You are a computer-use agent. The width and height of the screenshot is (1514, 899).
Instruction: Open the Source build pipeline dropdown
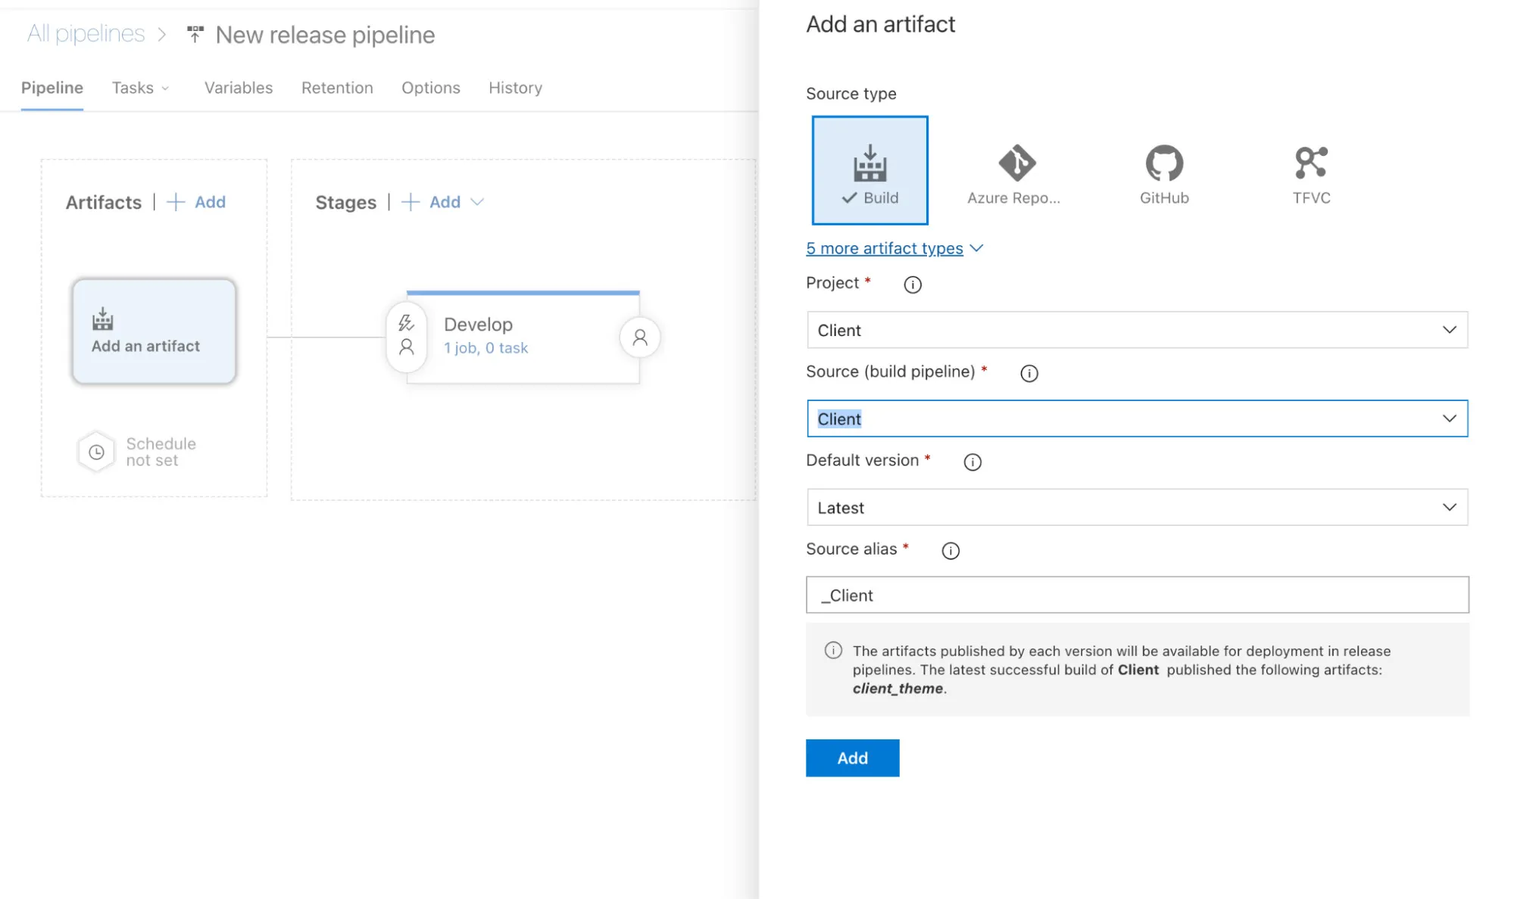tap(1136, 418)
